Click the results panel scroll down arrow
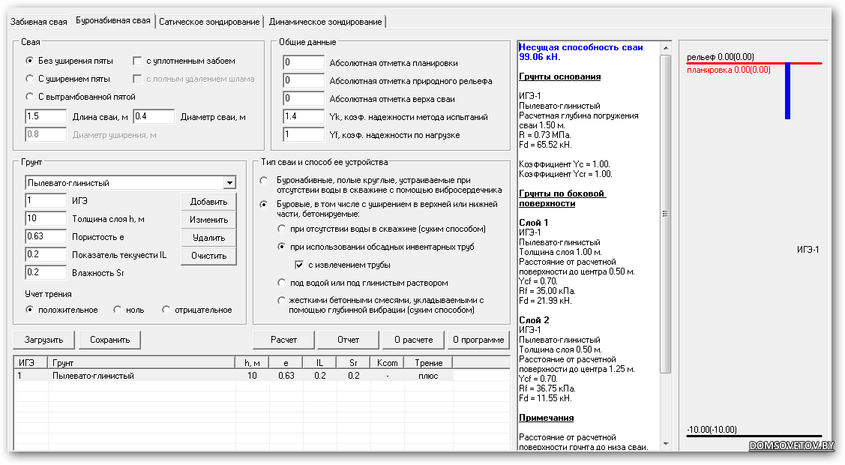This screenshot has height=465, width=845. [x=666, y=443]
